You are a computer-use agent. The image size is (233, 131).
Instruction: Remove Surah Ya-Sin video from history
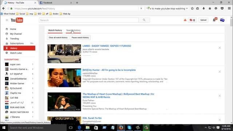point(220,120)
